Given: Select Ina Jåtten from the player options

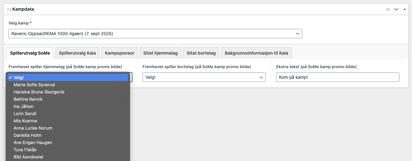Looking at the screenshot, I should (24, 106).
